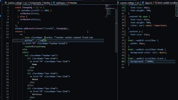Click line number 16 in the navbar.jsx gutter
The image size is (178, 100).
(x=8, y=43)
